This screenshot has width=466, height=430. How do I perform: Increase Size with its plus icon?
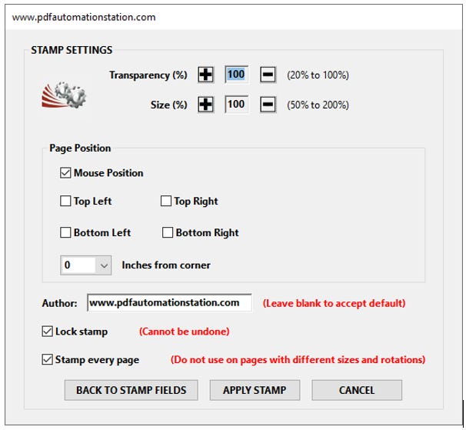[x=205, y=105]
